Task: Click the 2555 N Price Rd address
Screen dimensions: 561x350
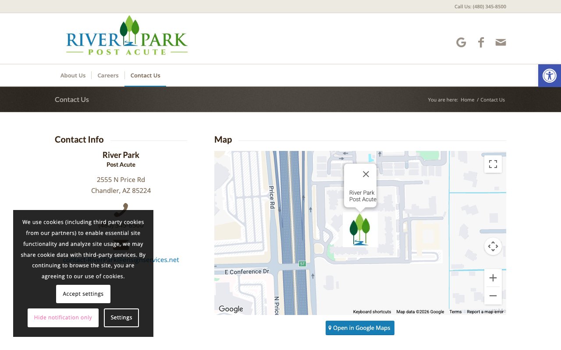Action: coord(121,180)
